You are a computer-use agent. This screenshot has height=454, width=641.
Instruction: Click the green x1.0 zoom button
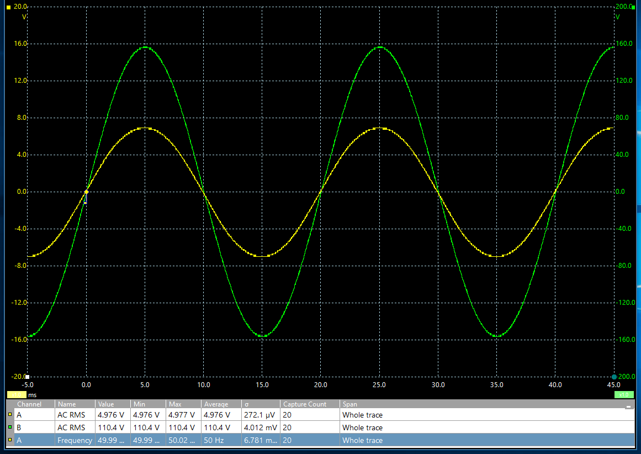(624, 395)
